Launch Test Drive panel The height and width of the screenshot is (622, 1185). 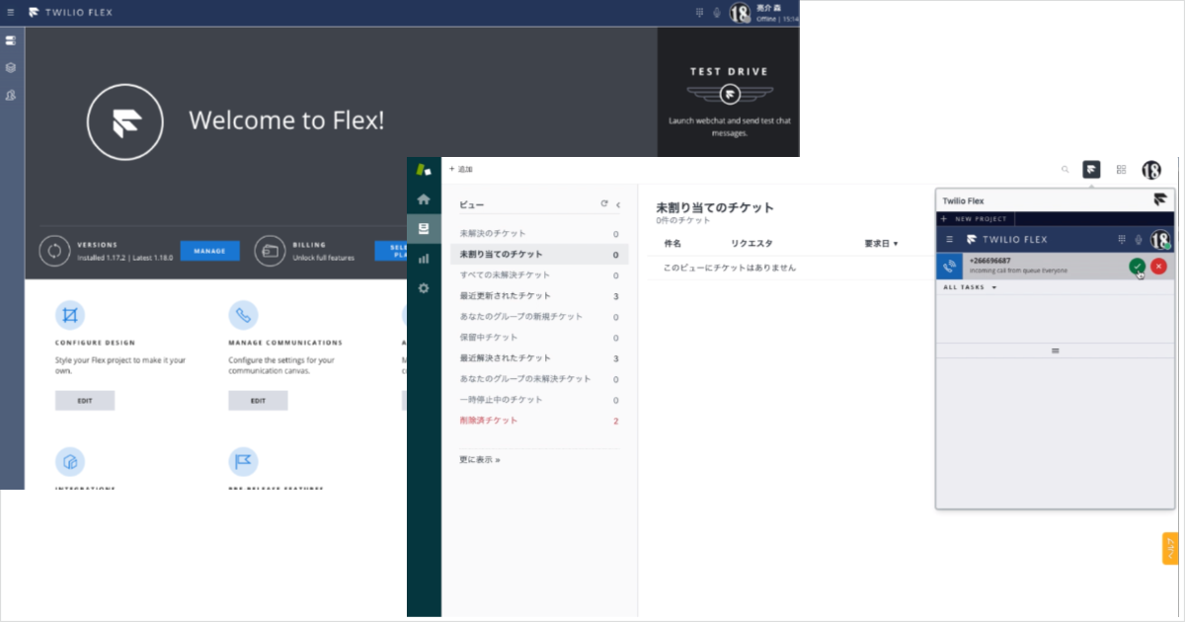(729, 93)
